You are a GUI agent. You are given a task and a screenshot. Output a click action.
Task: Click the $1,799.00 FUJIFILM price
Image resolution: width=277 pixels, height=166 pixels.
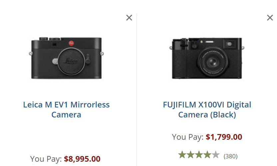pyautogui.click(x=224, y=137)
